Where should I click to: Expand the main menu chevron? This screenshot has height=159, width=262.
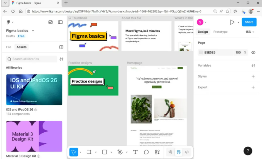coord(12,22)
